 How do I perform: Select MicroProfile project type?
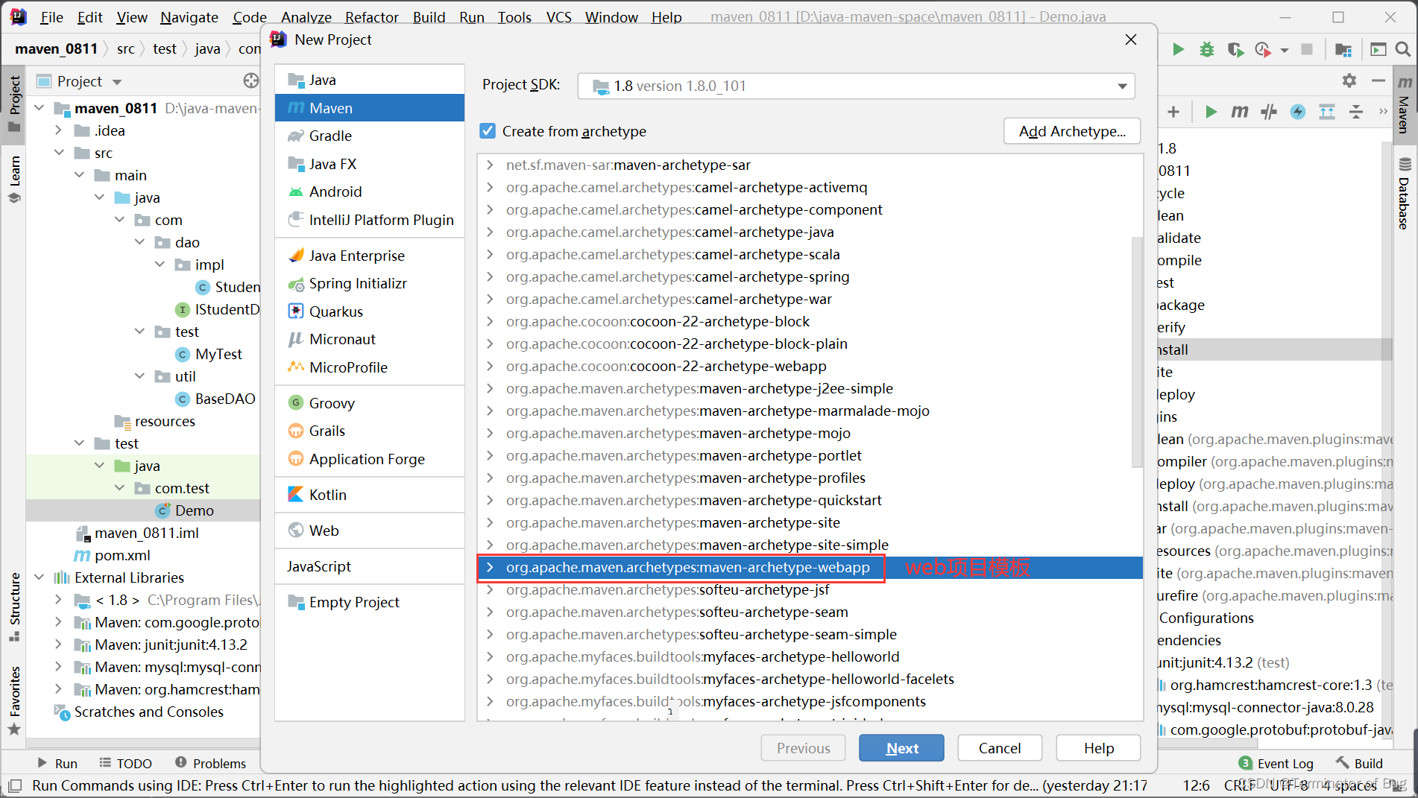(x=369, y=367)
